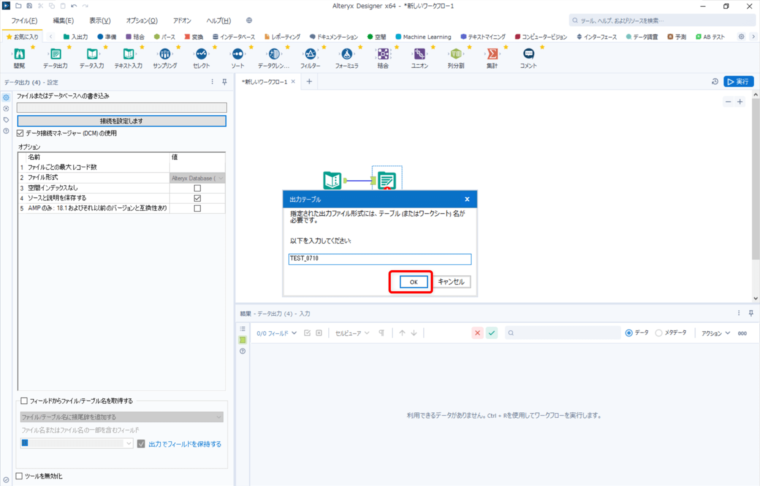
Task: Select the 閲覧 (Browse) tool icon
Action: (x=19, y=54)
